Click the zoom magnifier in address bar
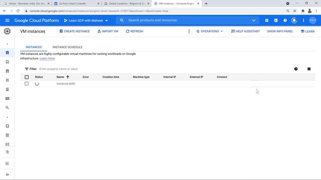Viewport: 321px width, 180px height. (x=288, y=11)
